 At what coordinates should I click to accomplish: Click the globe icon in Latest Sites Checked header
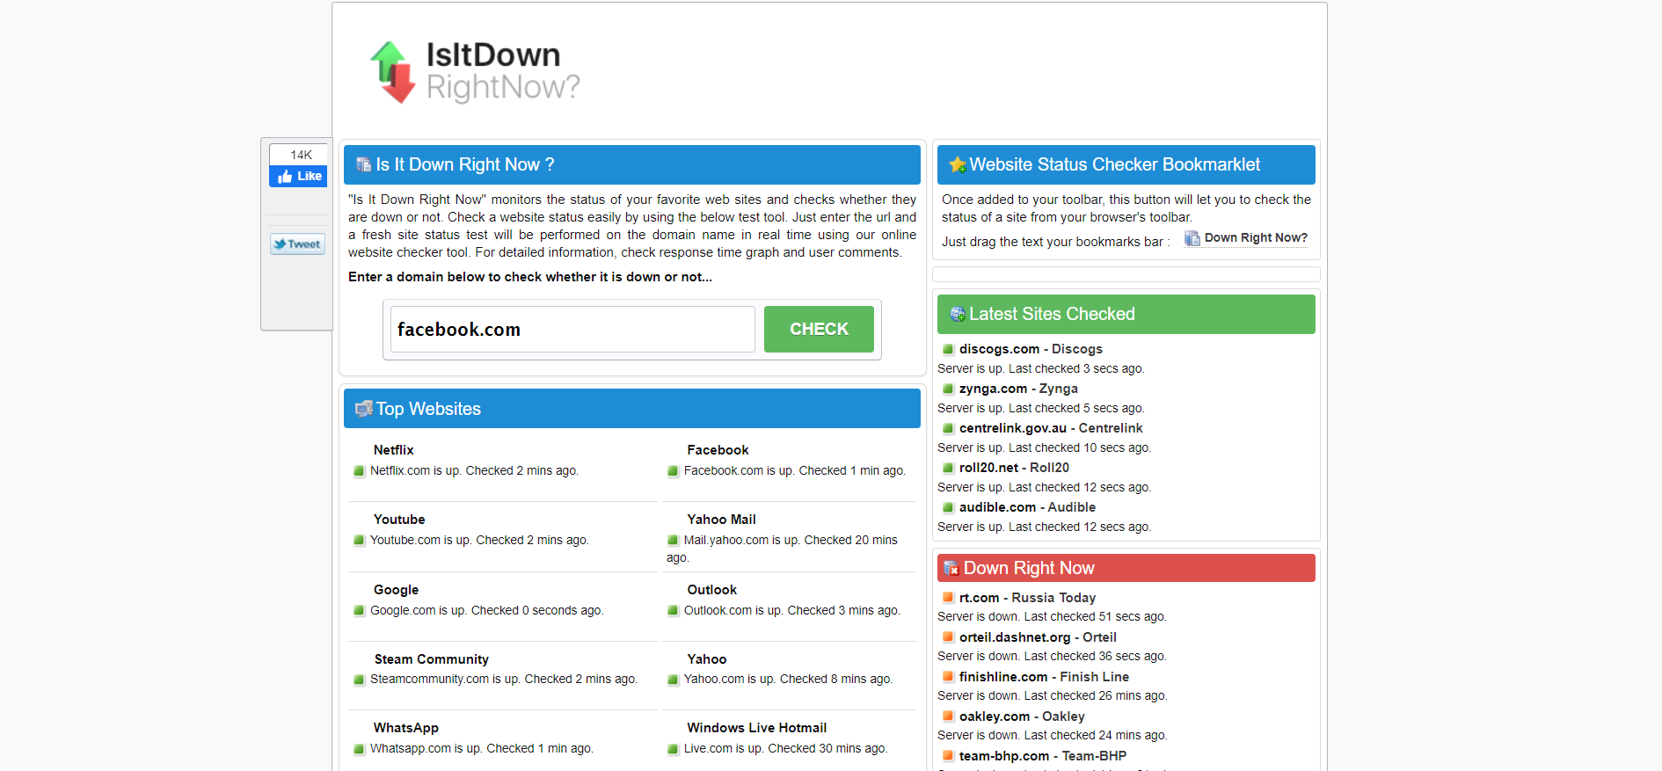957,315
